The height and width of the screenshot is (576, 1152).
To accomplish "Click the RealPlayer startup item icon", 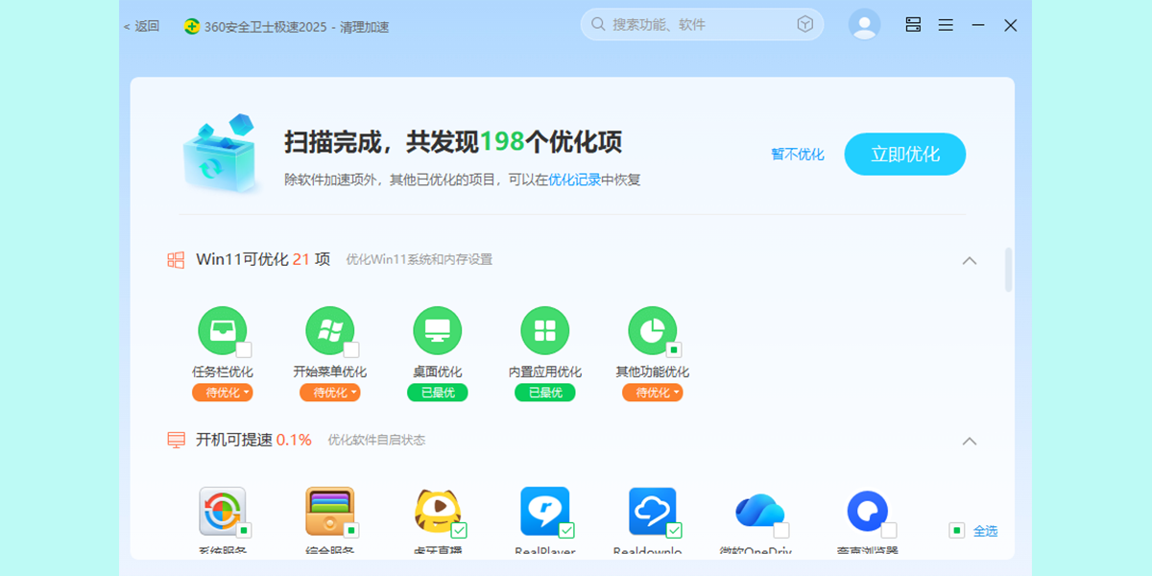I will coord(544,511).
